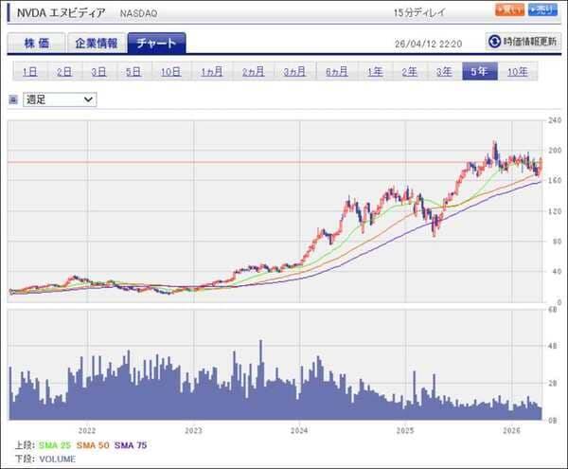Screen dimensions: 568x469
Task: Set chart range to 6ヵ月
Action: [x=336, y=72]
